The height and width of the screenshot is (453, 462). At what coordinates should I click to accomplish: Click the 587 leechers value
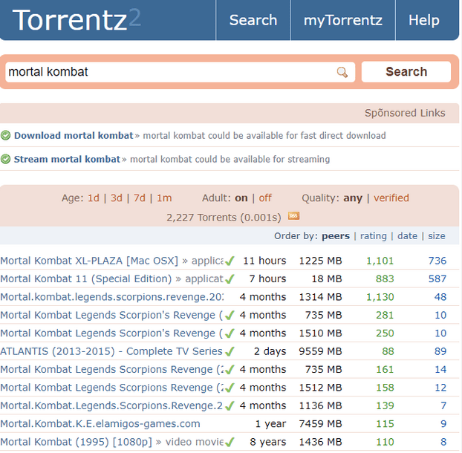coord(437,279)
